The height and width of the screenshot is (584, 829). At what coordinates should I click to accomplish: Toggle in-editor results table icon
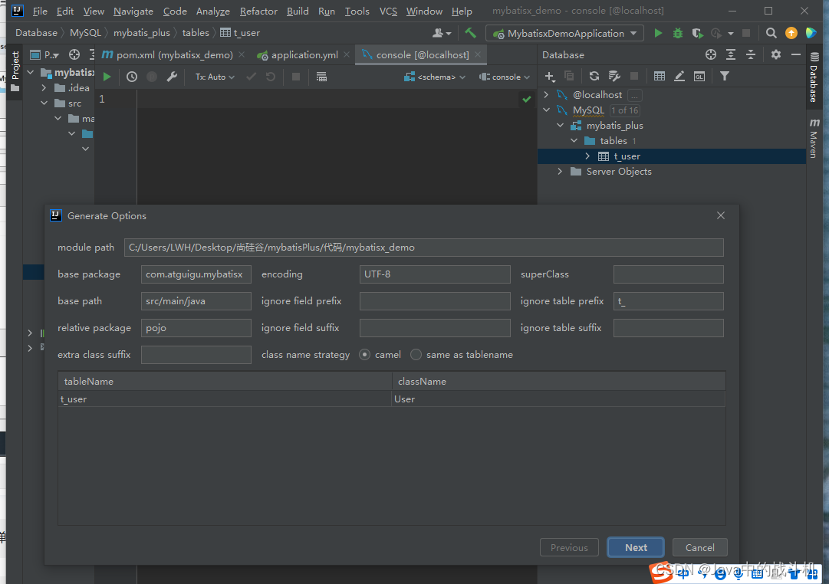[x=321, y=77]
